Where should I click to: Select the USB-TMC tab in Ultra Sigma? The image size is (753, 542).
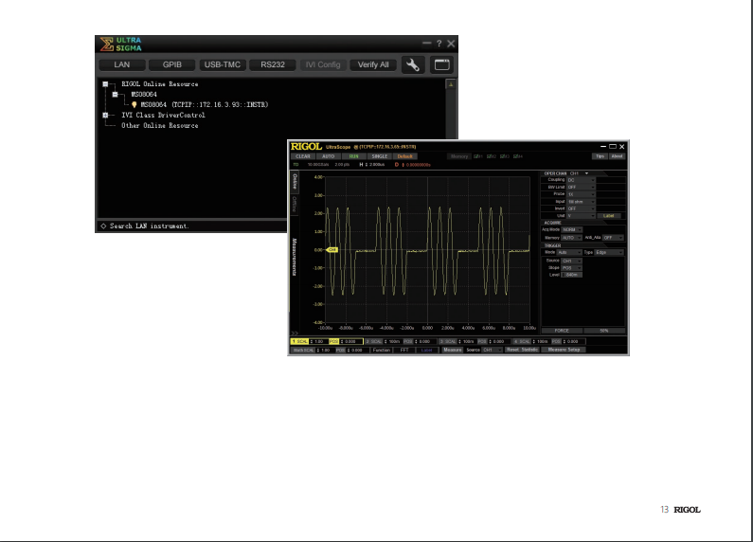[x=223, y=64]
